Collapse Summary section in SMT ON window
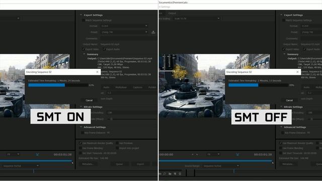 tap(84, 54)
